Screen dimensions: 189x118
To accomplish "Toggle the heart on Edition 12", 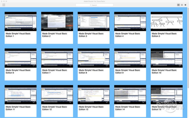I will coord(70,102).
